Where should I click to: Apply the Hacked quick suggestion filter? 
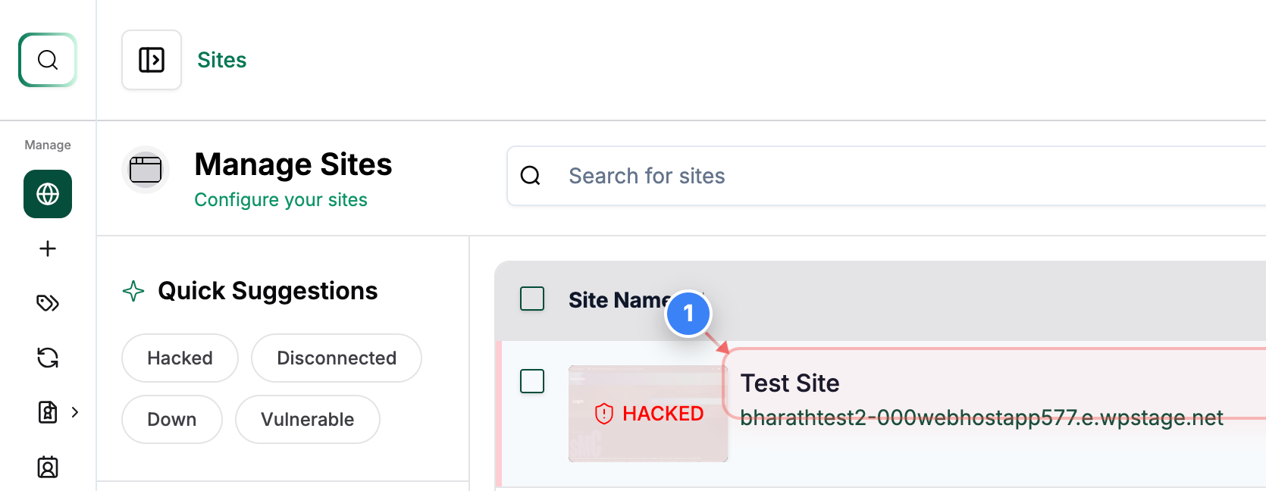180,358
